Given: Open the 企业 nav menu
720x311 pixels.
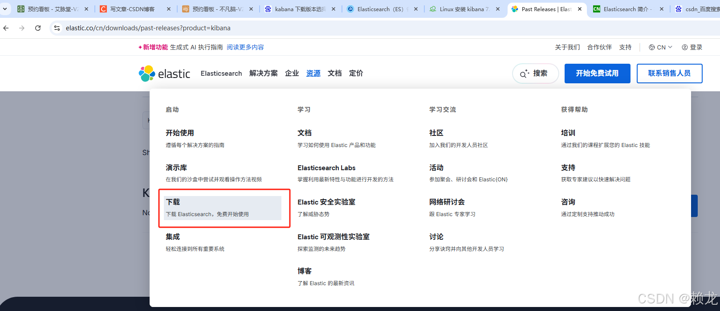Looking at the screenshot, I should (292, 74).
